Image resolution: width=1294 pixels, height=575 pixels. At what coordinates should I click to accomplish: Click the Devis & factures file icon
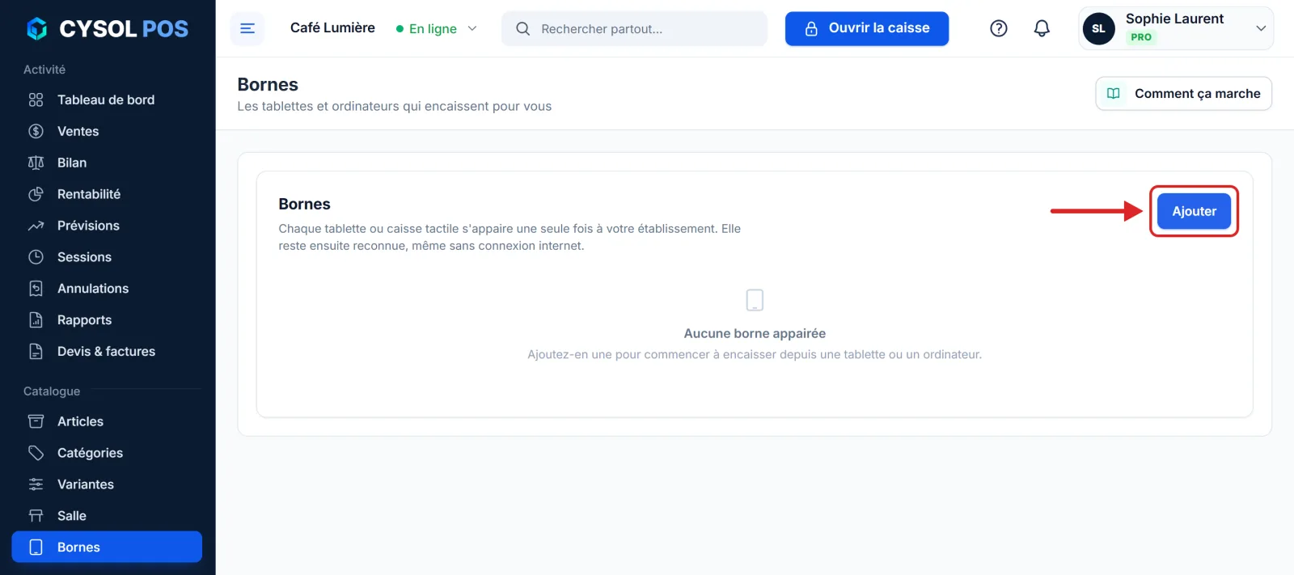36,352
